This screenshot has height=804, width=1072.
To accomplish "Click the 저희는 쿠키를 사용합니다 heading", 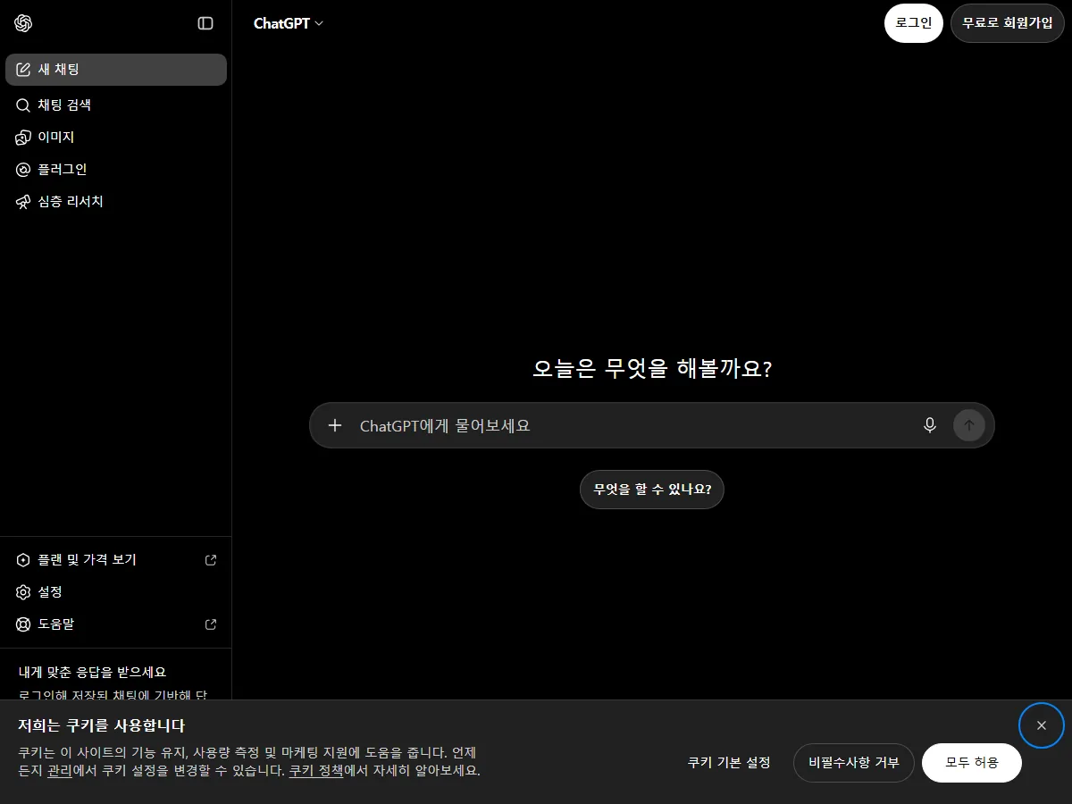I will 101,725.
